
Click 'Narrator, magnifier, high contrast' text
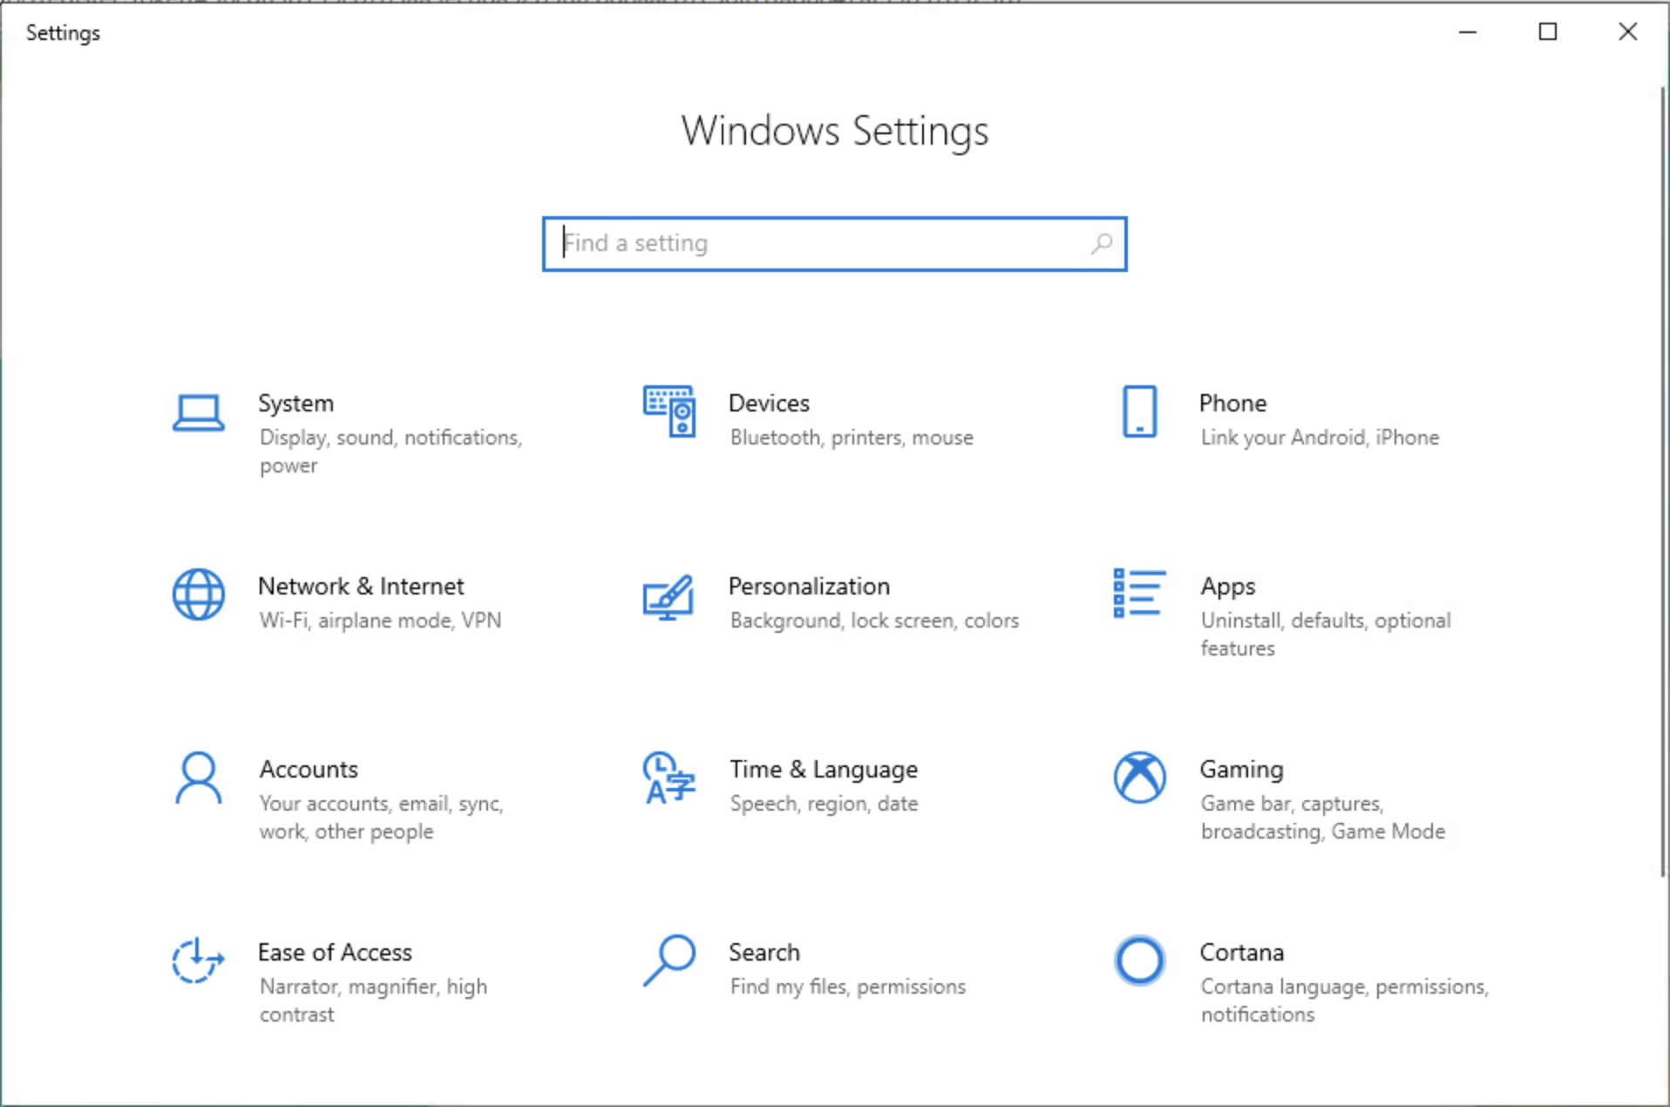pos(373,1000)
